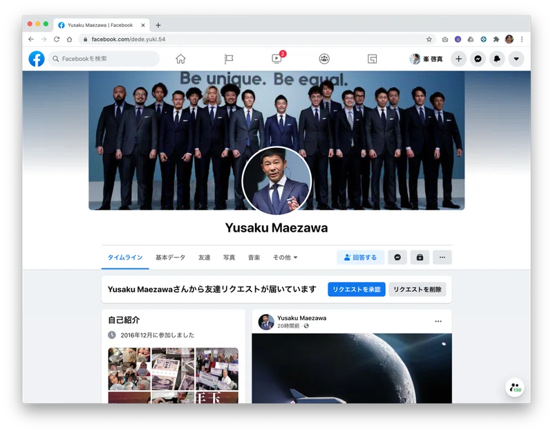The height and width of the screenshot is (433, 553).
Task: Bookmark this page with the star icon
Action: coord(429,39)
